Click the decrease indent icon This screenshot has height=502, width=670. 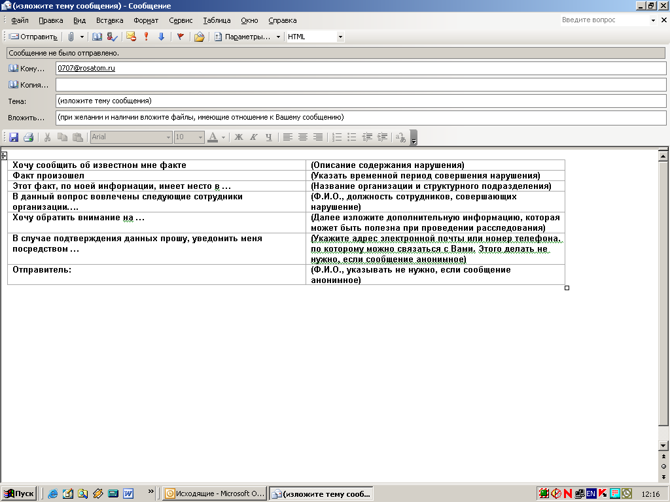367,137
